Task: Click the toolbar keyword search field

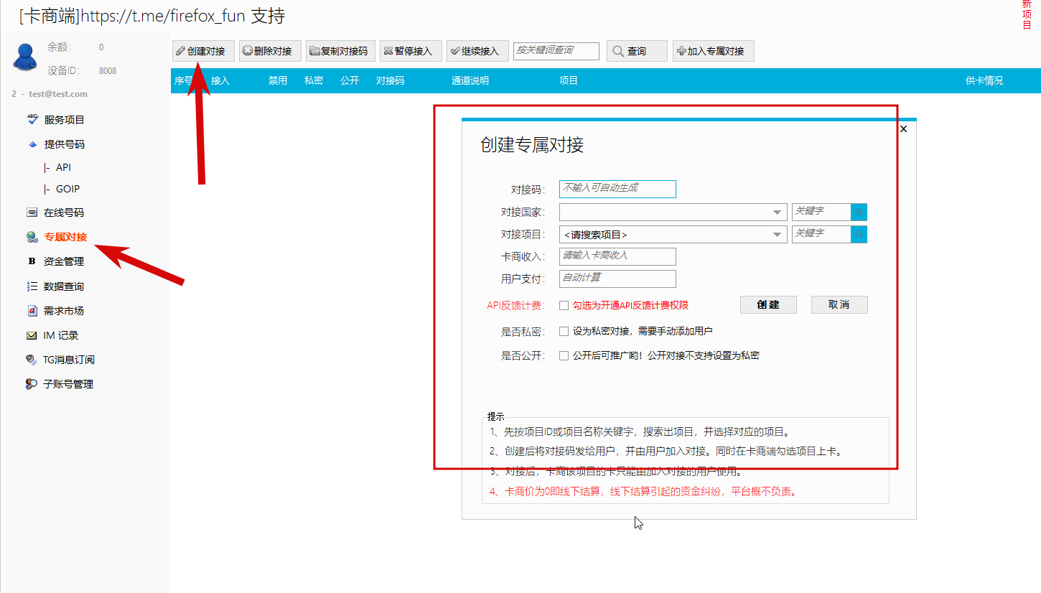Action: click(556, 51)
